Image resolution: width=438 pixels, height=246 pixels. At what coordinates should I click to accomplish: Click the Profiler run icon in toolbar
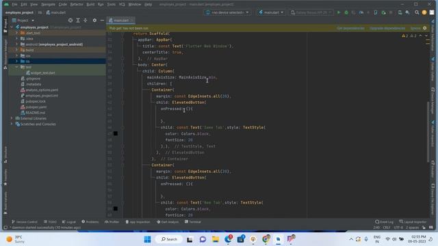point(361,12)
